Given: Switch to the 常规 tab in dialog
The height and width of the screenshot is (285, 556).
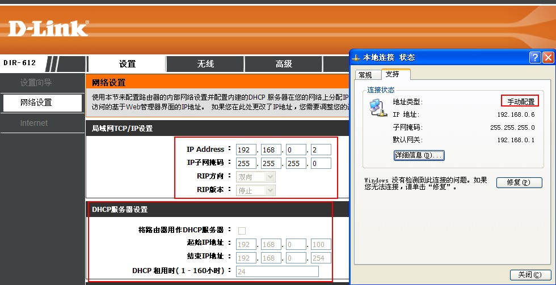Looking at the screenshot, I should point(365,75).
